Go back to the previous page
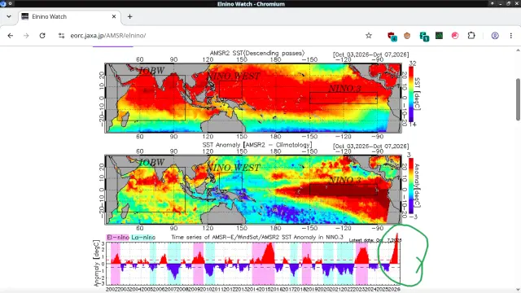Screen dimensions: 521x293 11,36
